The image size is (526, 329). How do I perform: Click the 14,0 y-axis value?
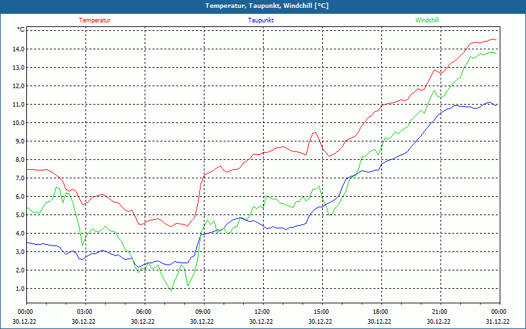19,49
